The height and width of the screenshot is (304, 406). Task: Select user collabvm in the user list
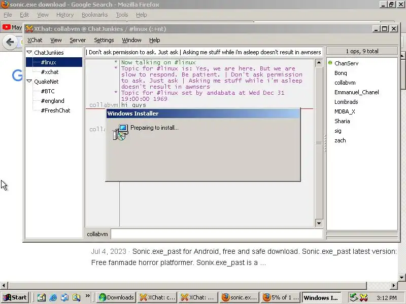(x=345, y=83)
